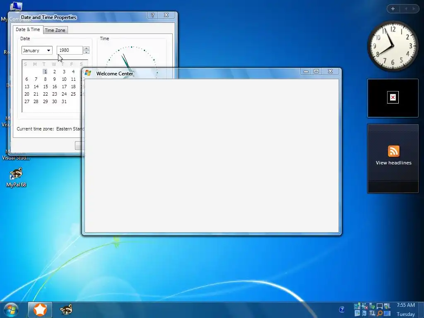Click the orange star app taskbar button
The height and width of the screenshot is (318, 424).
[x=40, y=310]
